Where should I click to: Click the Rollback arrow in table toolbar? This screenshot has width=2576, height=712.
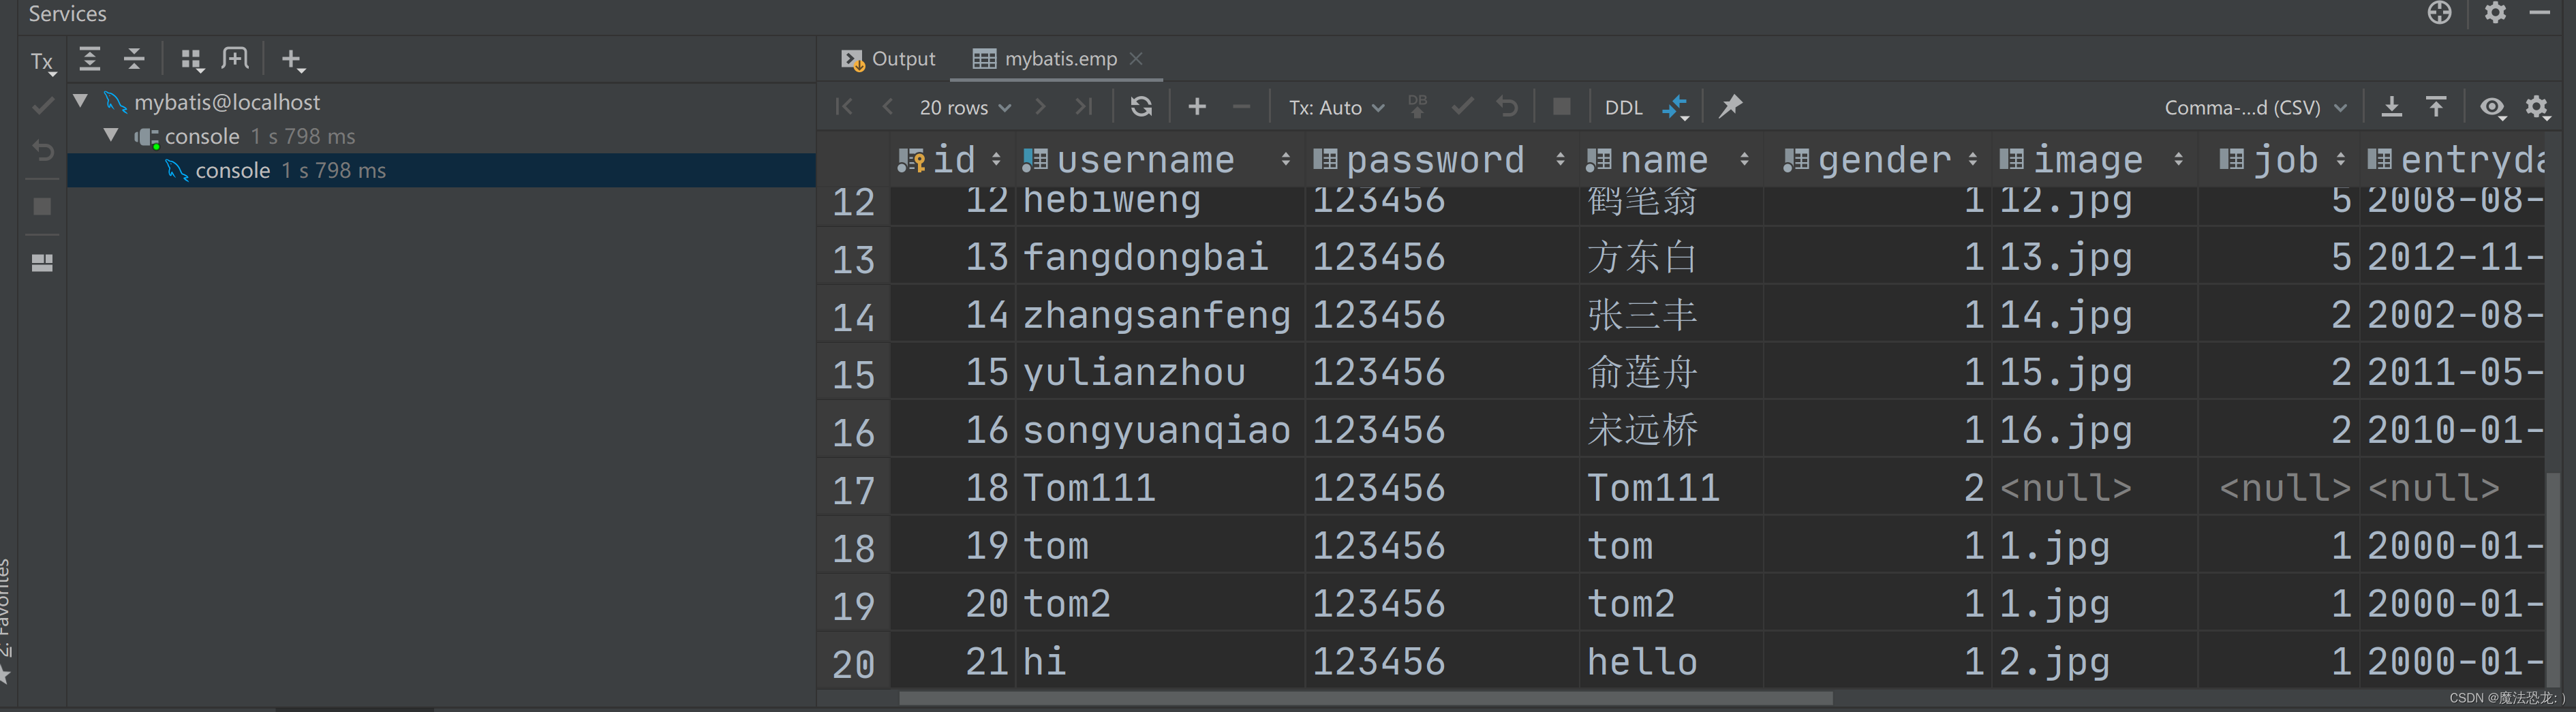pyautogui.click(x=1507, y=106)
